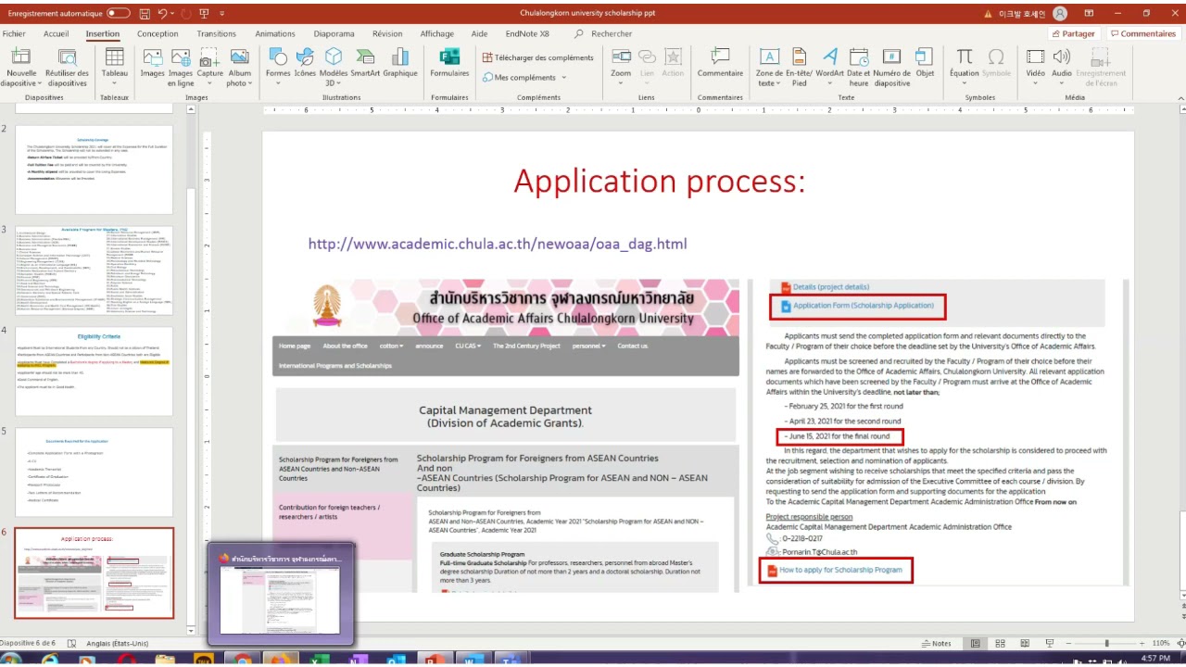Switch to the Conception tab
This screenshot has width=1186, height=667.
point(158,33)
